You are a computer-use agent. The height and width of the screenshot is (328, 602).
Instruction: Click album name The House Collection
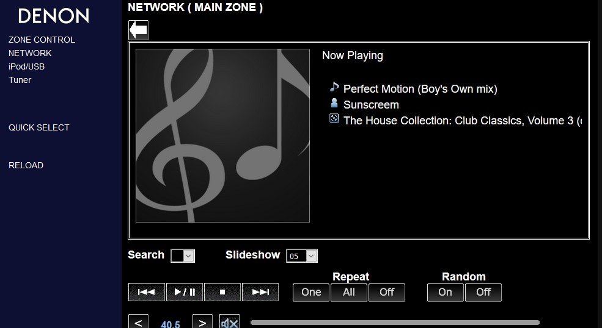point(463,121)
